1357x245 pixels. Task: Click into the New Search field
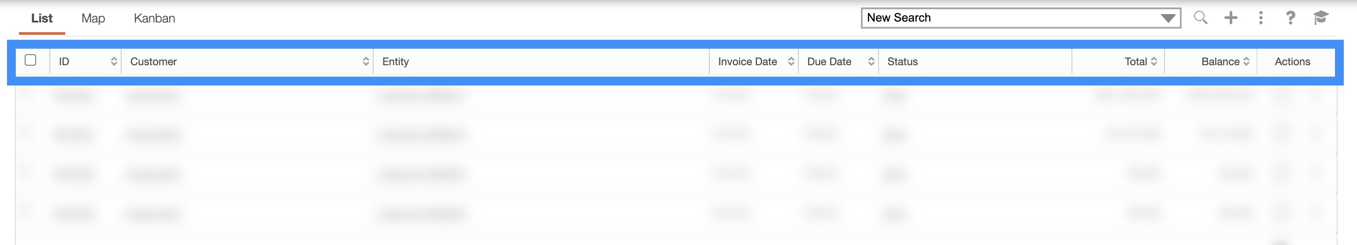tap(1001, 18)
